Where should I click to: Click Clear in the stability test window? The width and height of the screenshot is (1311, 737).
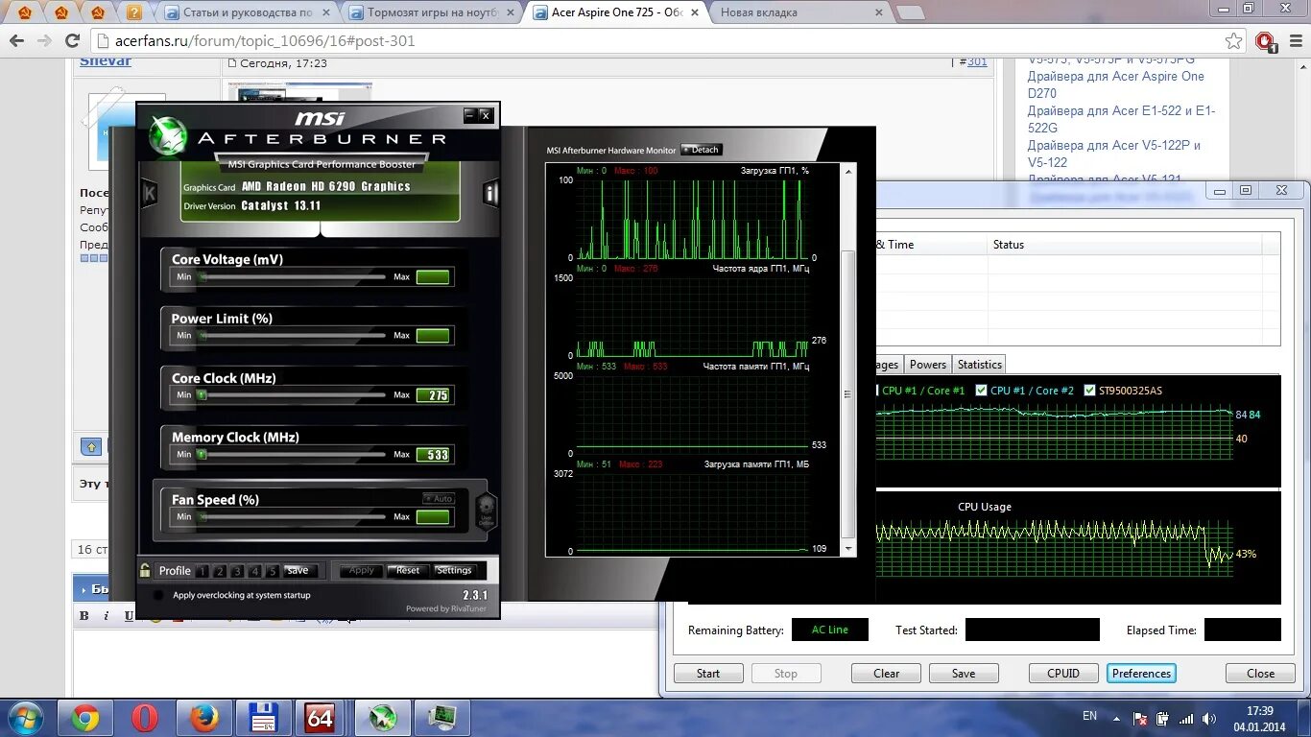click(x=886, y=674)
